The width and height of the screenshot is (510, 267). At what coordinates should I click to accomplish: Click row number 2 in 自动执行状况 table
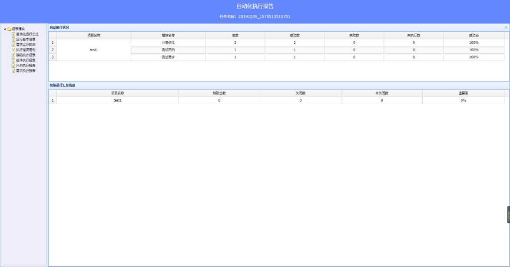coord(53,50)
